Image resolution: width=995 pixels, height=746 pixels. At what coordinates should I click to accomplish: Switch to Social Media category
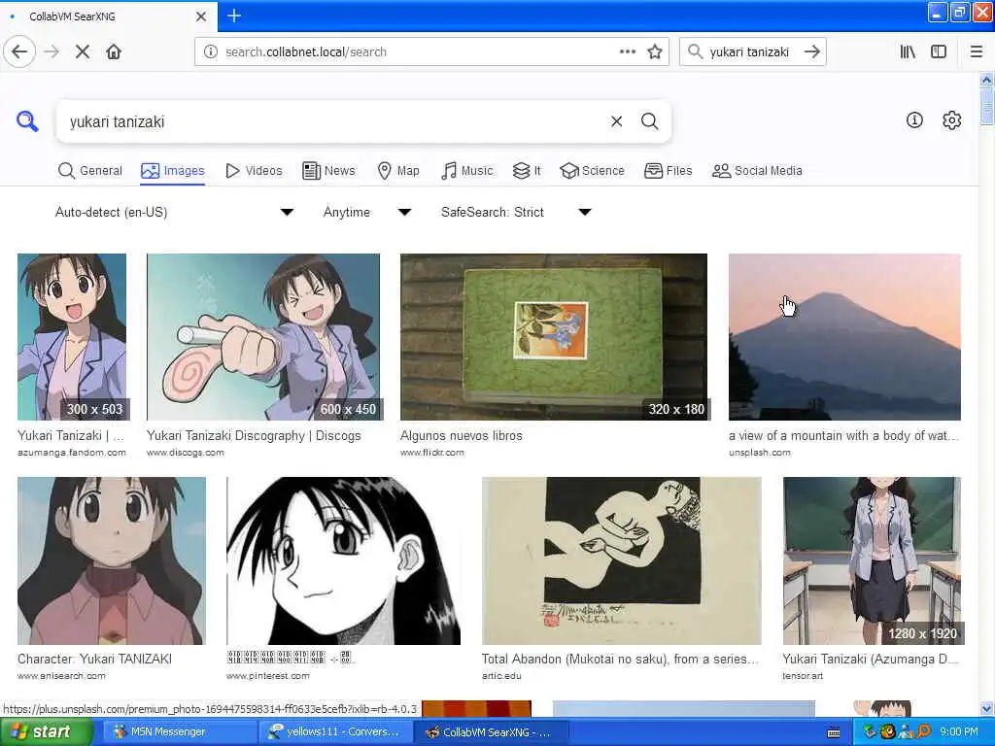tap(757, 171)
